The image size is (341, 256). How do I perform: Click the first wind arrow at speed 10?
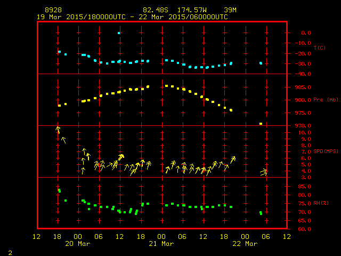[x=58, y=130]
